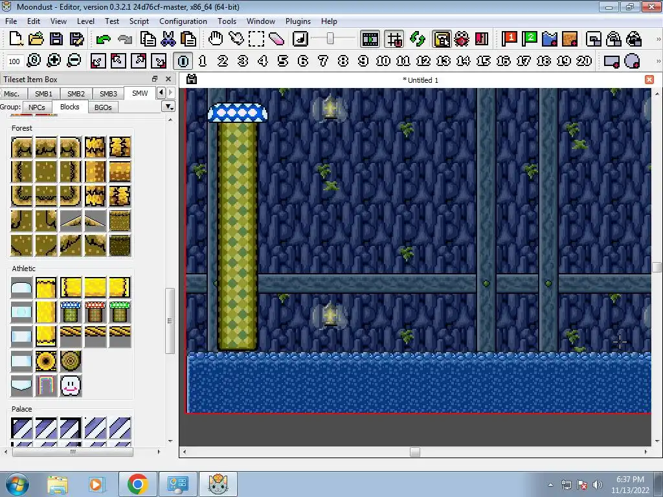The height and width of the screenshot is (497, 663).
Task: Zoom in with the plus magnifier
Action: point(54,61)
